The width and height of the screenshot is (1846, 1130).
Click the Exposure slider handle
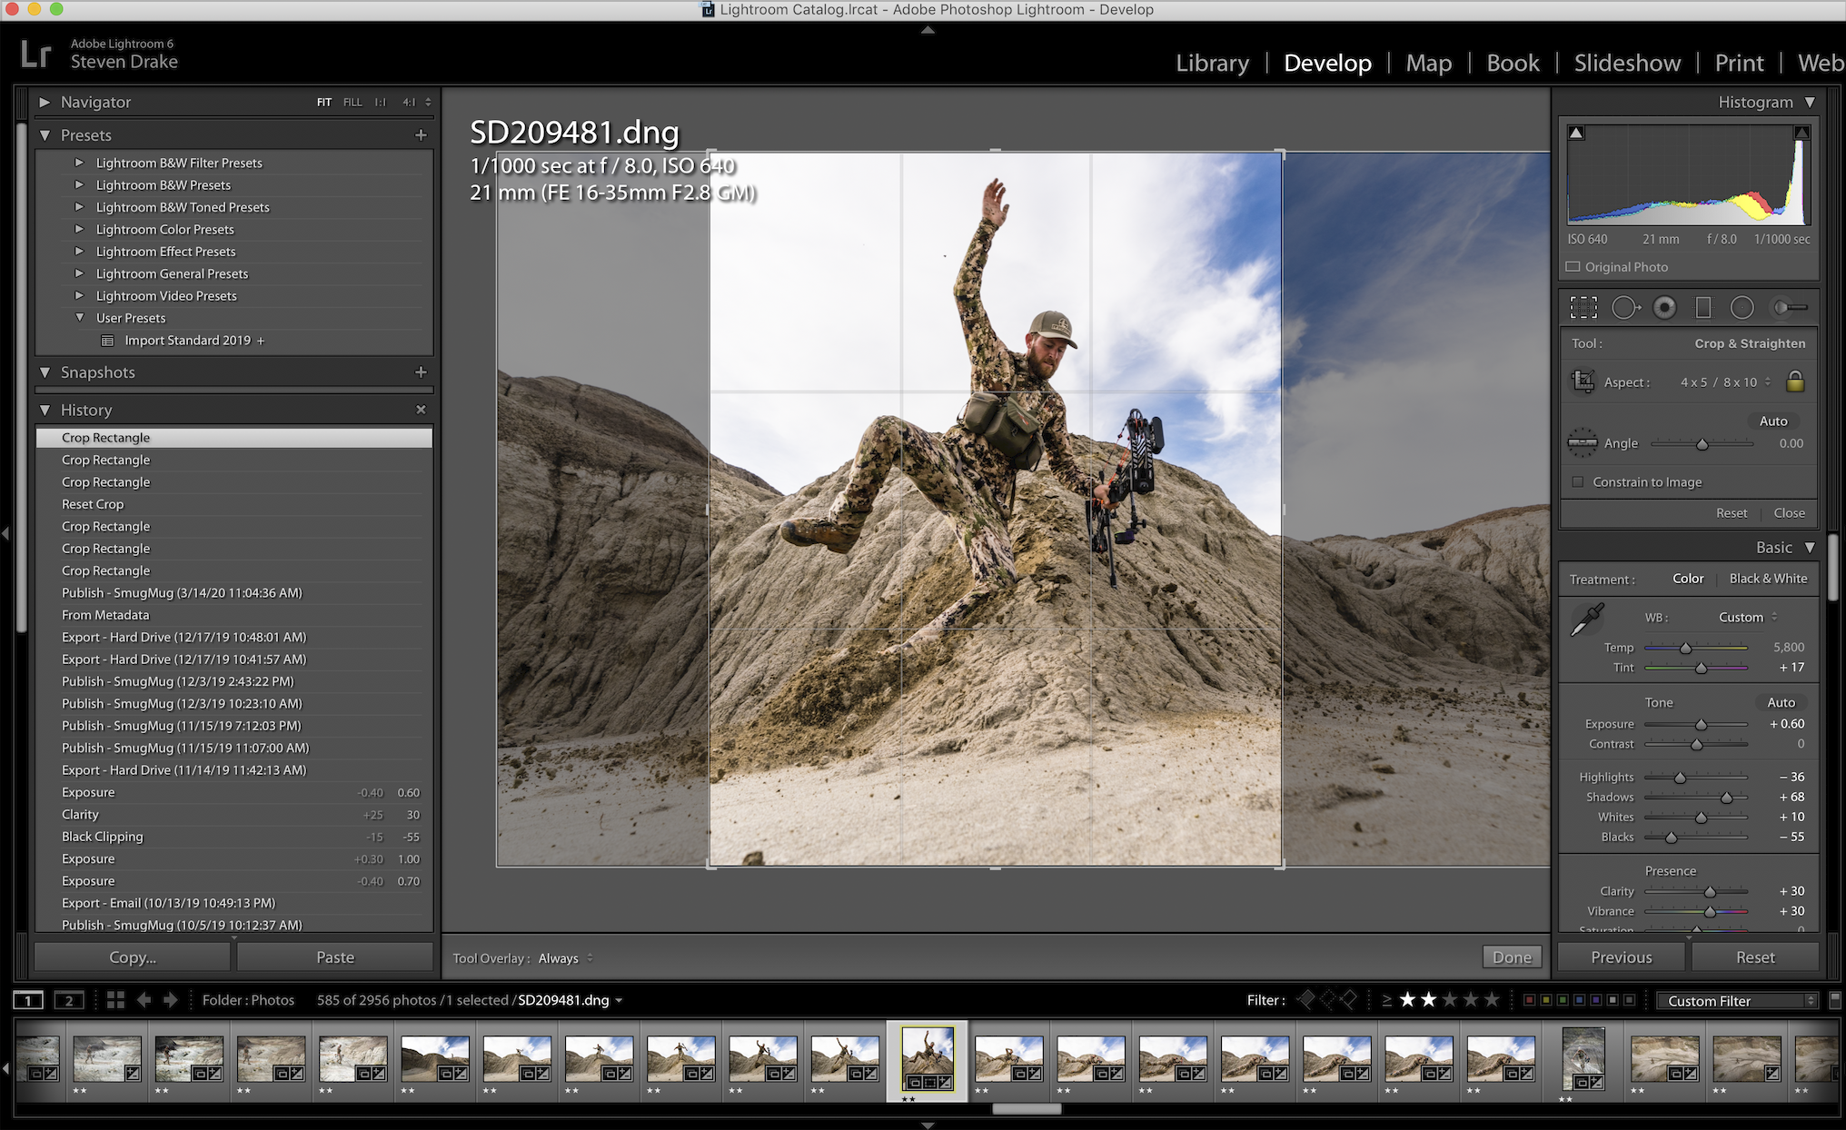1701,725
